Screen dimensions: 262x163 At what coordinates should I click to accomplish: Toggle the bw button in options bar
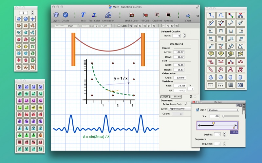[x=172, y=26]
